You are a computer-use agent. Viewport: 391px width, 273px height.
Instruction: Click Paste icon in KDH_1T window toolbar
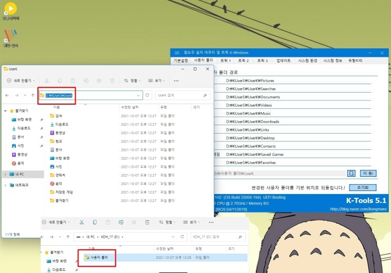[x=108, y=222]
